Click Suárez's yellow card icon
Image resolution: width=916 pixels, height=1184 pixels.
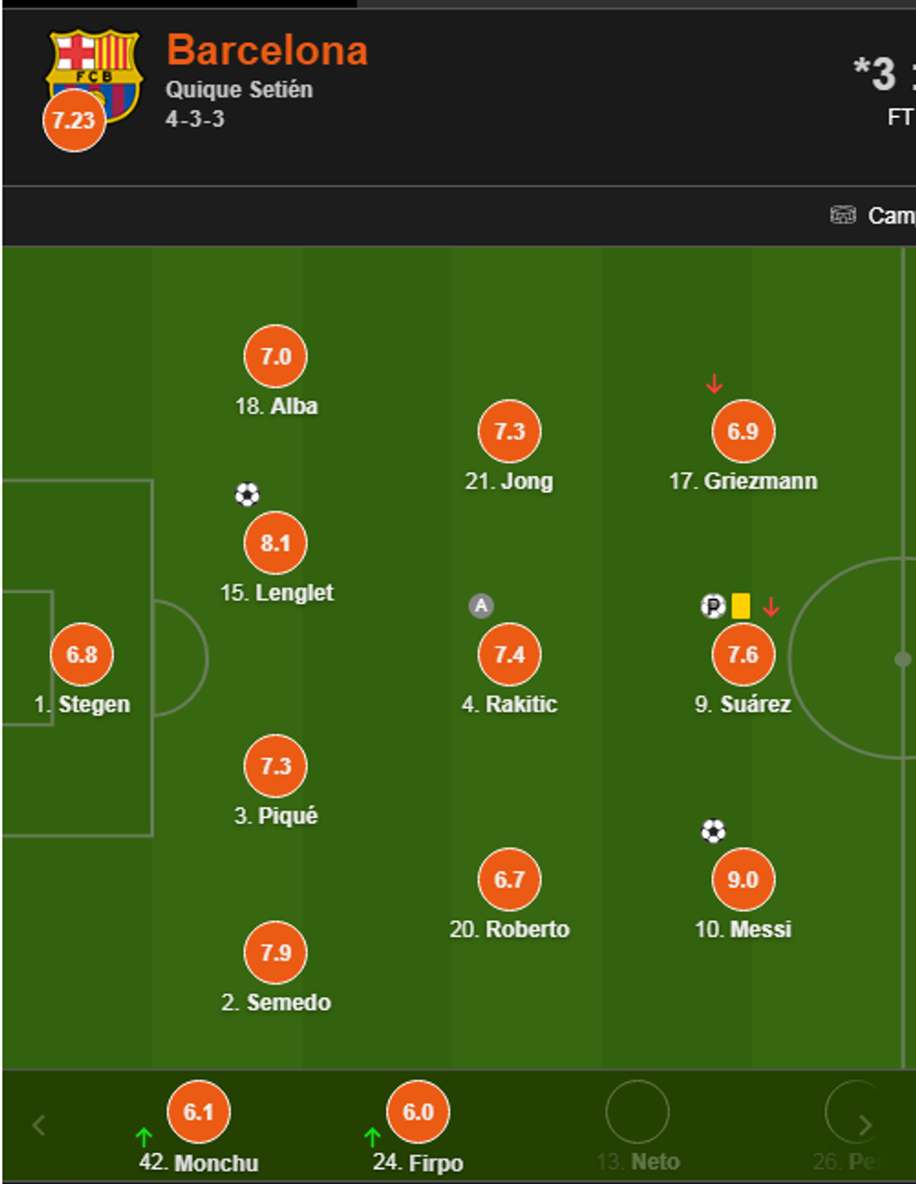tap(740, 606)
